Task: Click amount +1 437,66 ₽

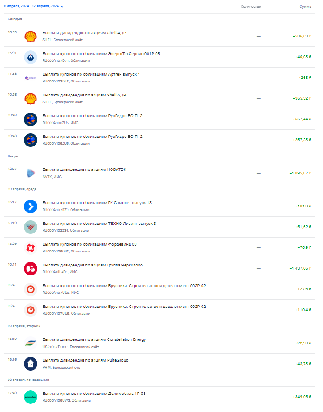Action: [x=300, y=268]
